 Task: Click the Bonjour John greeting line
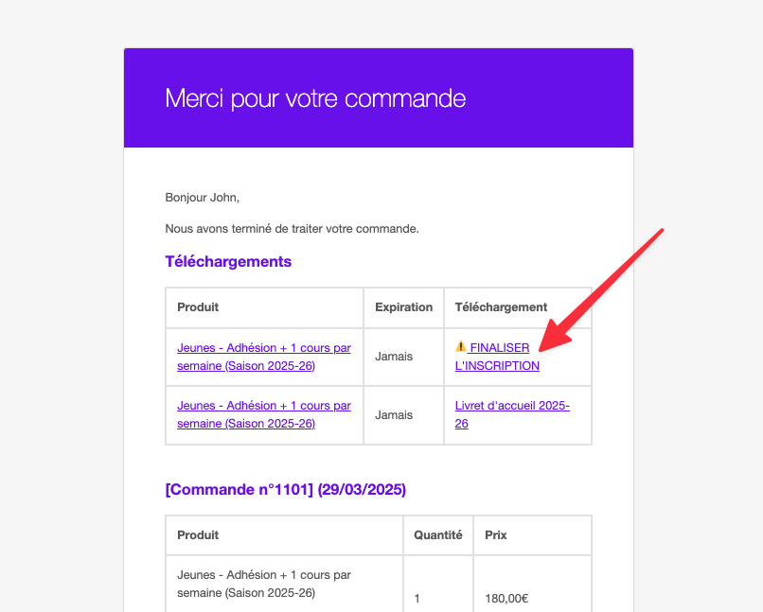202,198
